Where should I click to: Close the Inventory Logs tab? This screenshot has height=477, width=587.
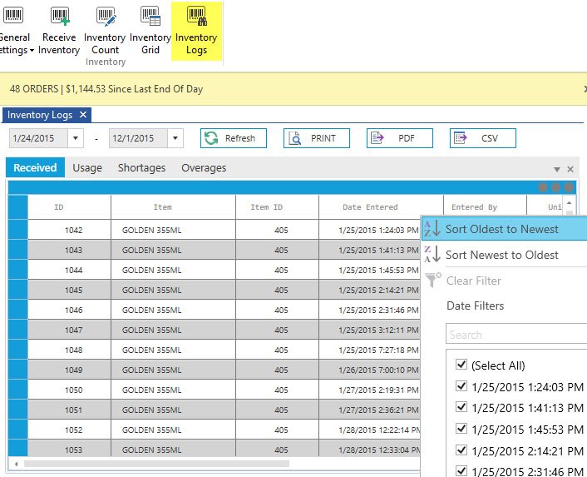(83, 115)
